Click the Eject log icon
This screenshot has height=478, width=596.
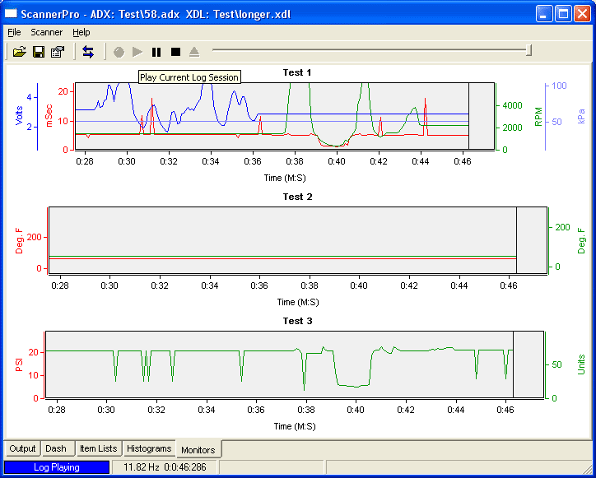coord(194,52)
